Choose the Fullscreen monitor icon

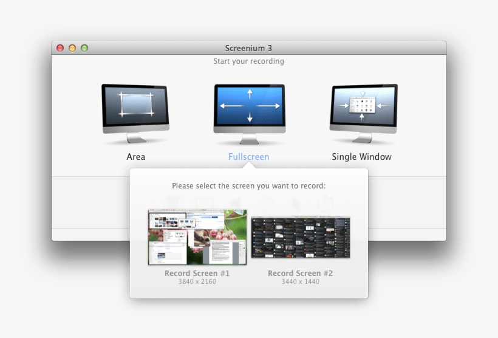pos(249,109)
